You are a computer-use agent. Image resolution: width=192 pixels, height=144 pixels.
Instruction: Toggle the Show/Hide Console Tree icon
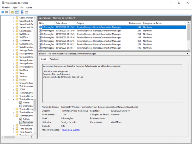point(17,12)
